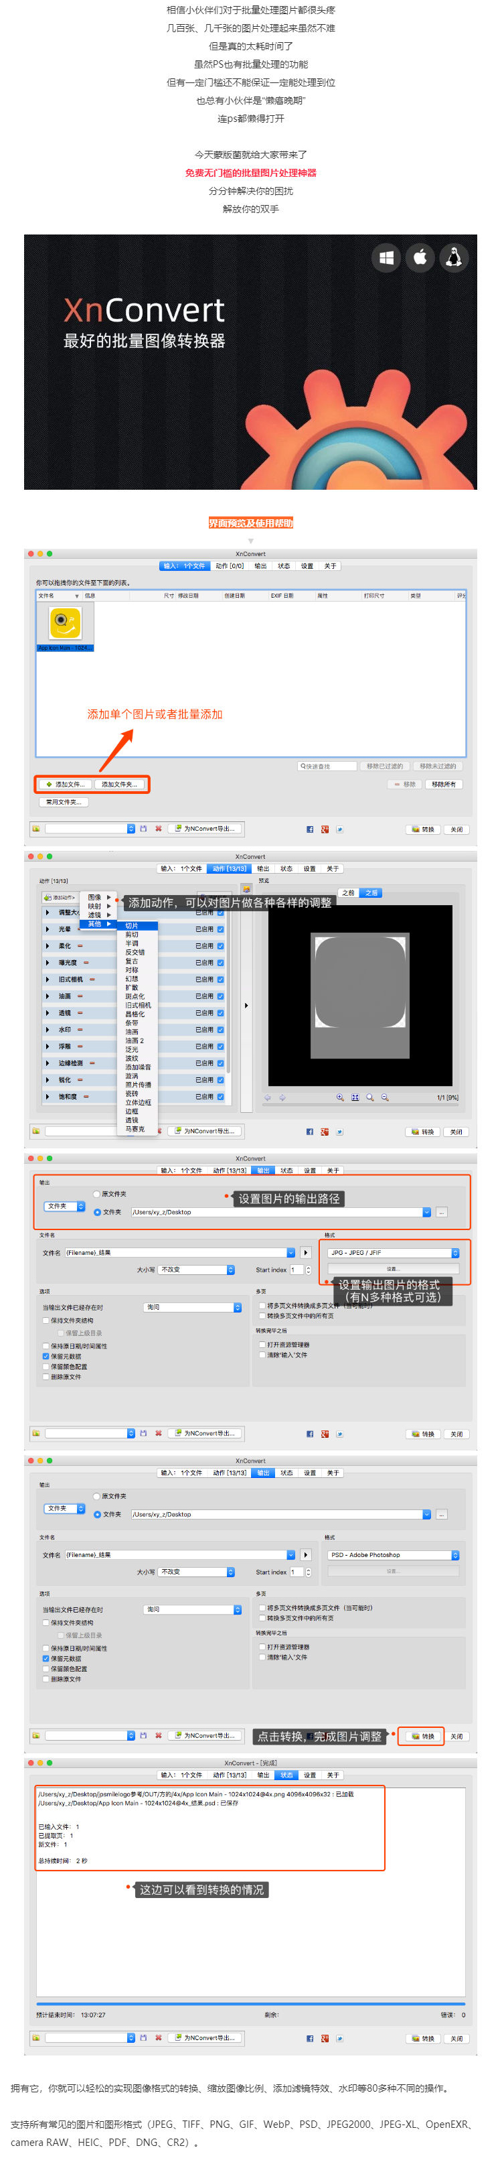The height and width of the screenshot is (2158, 502).
Task: Click the next-image arrow under the preview
Action: pos(282,1097)
